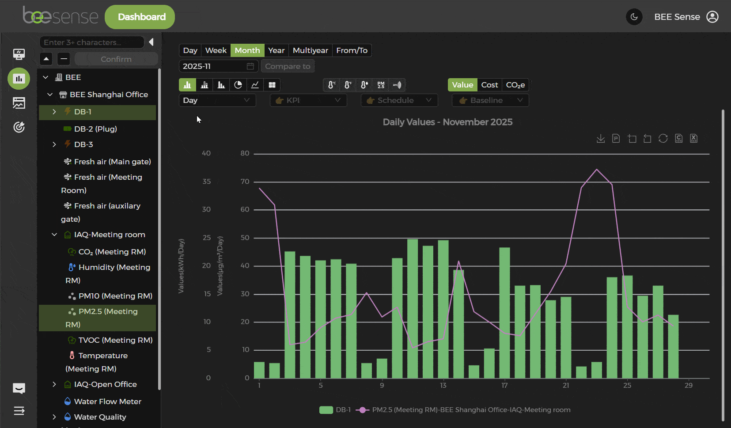Expand the DB-3 tree node

[x=54, y=144]
